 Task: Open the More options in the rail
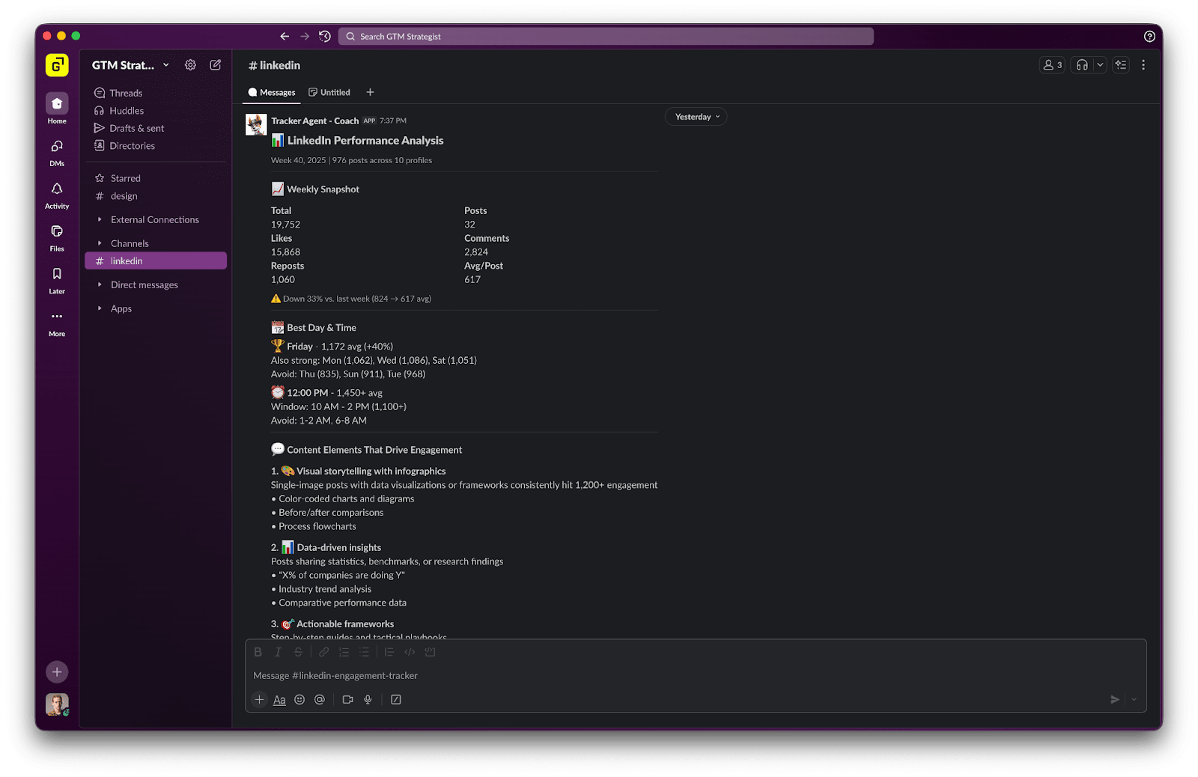pos(57,323)
